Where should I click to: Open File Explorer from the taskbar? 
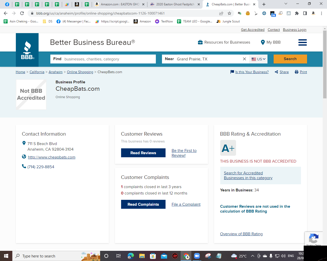click(x=142, y=256)
